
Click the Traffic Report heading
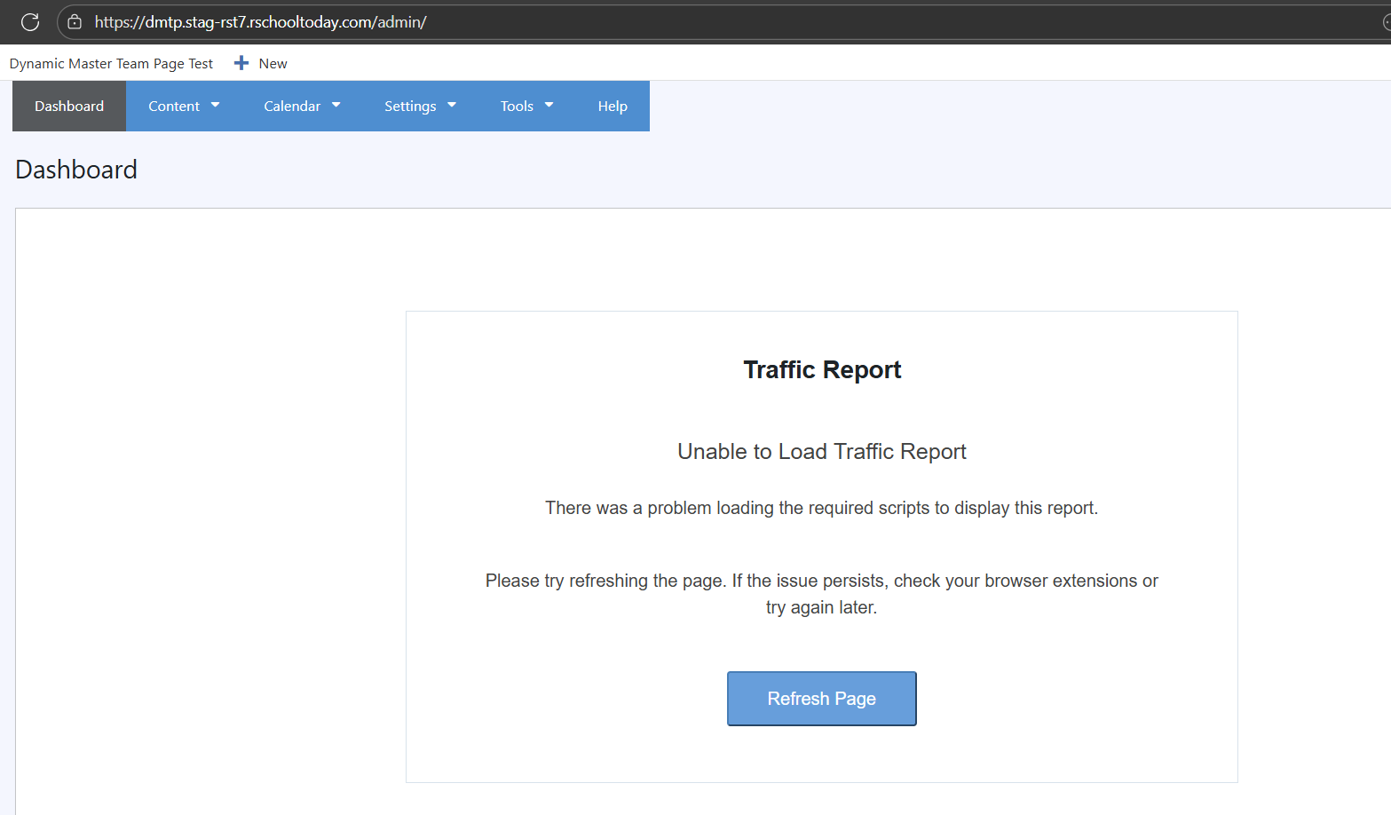822,369
